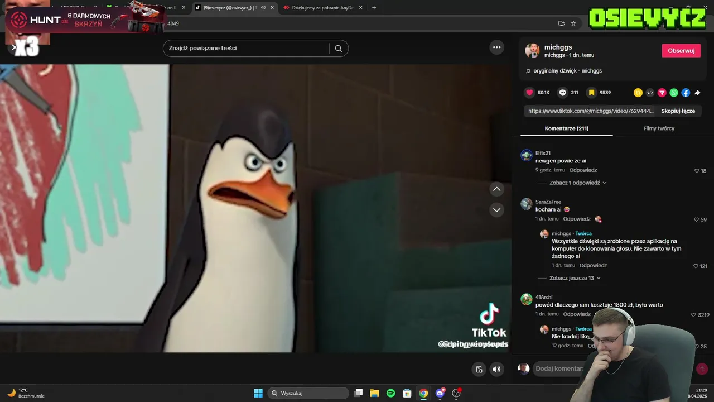The width and height of the screenshot is (714, 402).
Task: Mute the video with the speaker icon
Action: (496, 369)
